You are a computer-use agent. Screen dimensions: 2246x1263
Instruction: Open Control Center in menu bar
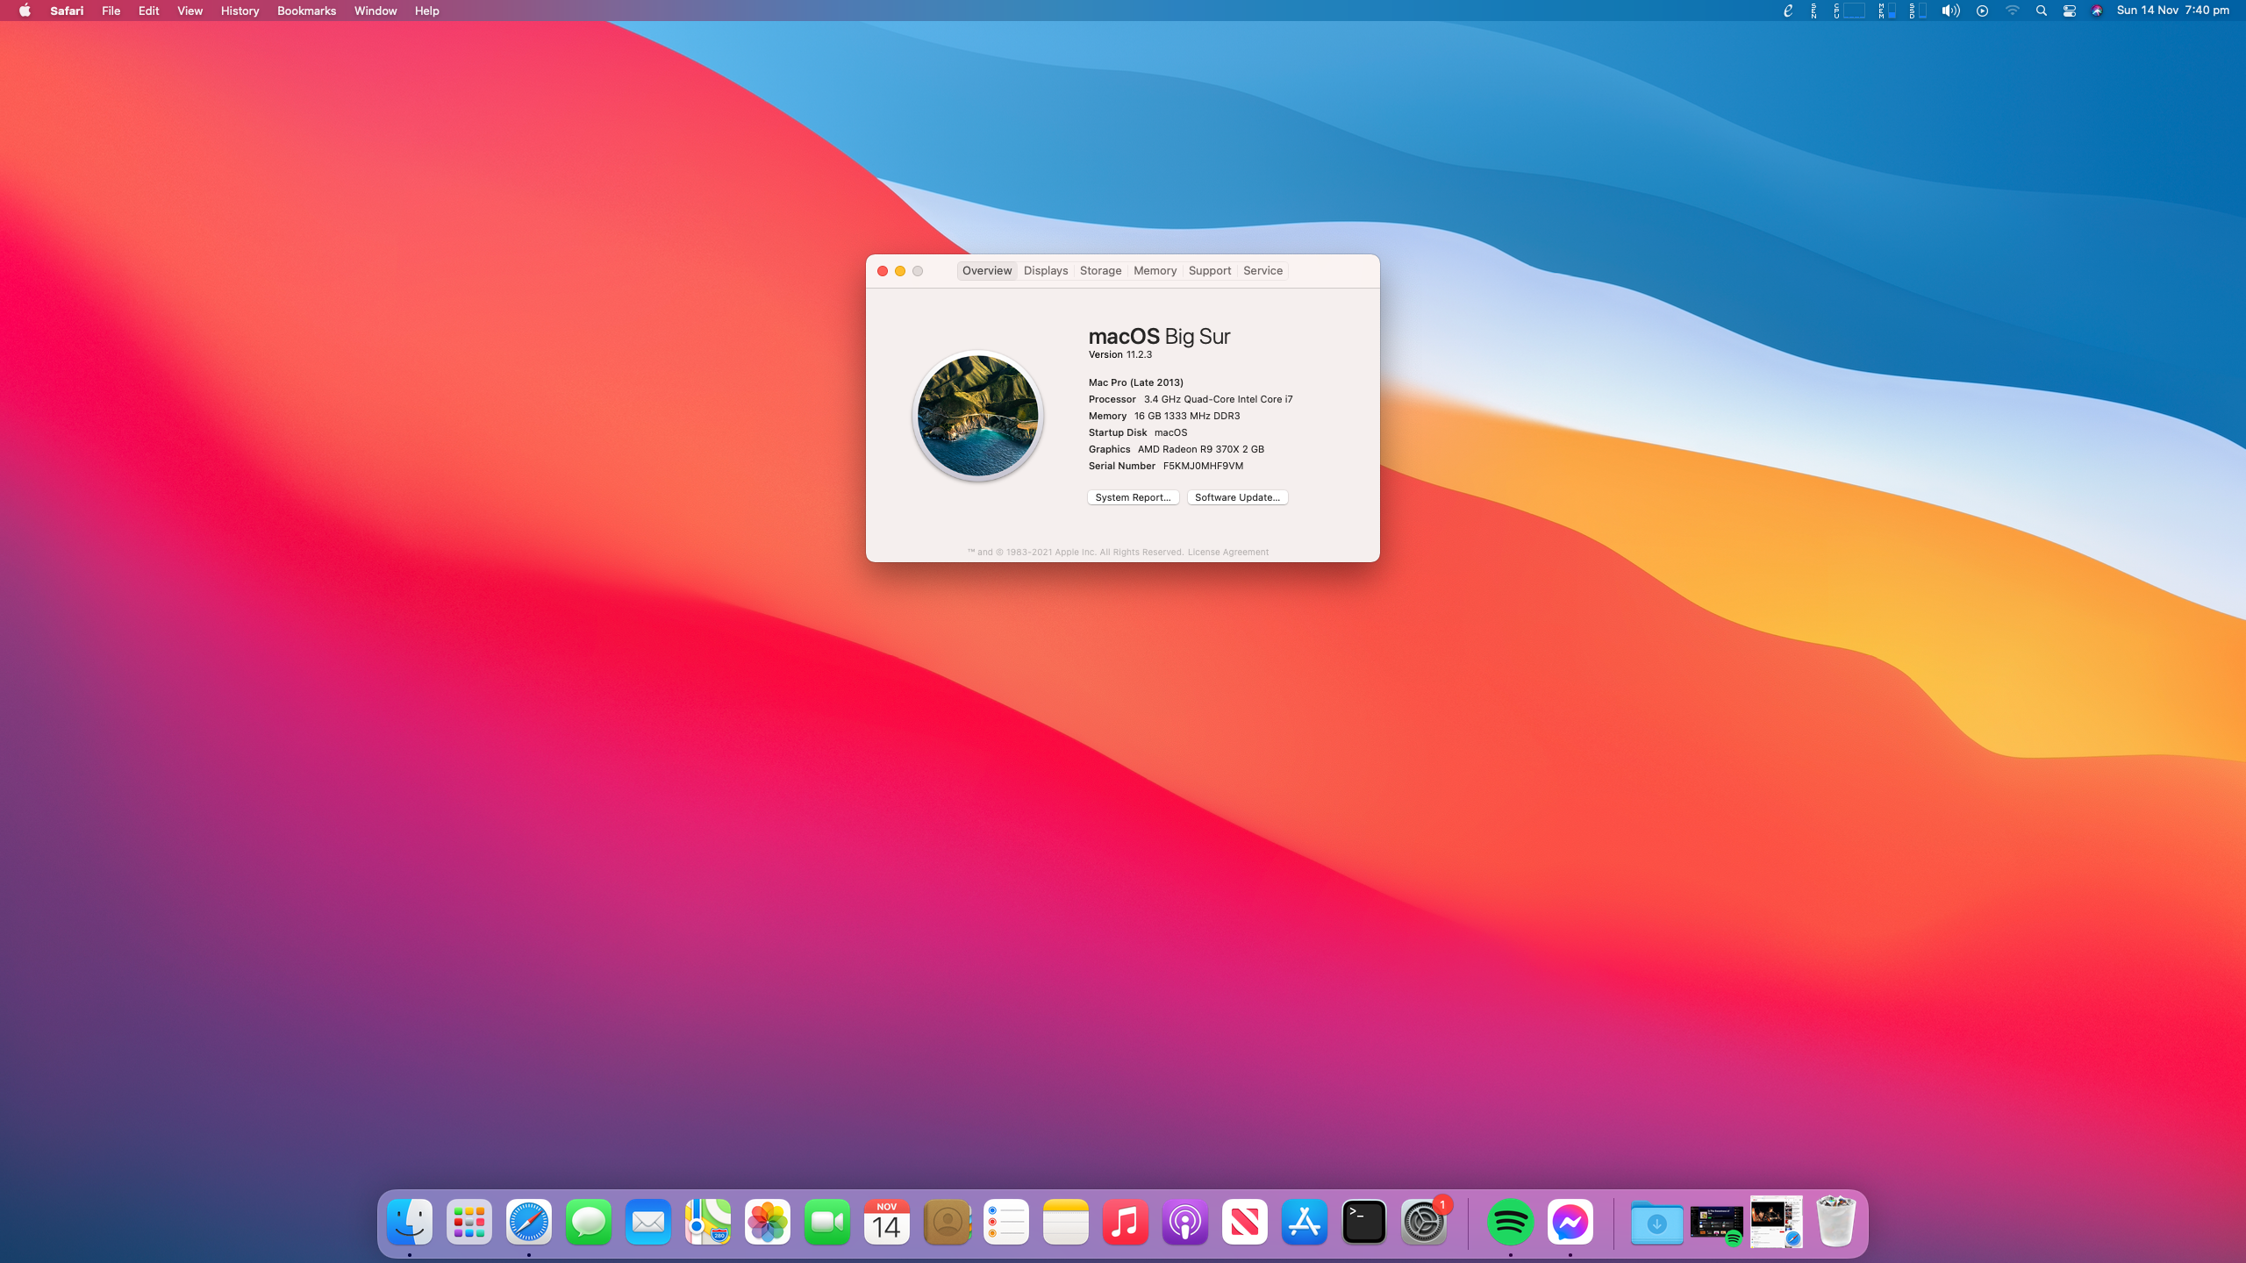coord(2070,11)
